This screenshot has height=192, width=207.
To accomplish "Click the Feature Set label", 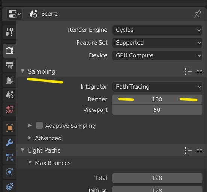I will 92,43.
